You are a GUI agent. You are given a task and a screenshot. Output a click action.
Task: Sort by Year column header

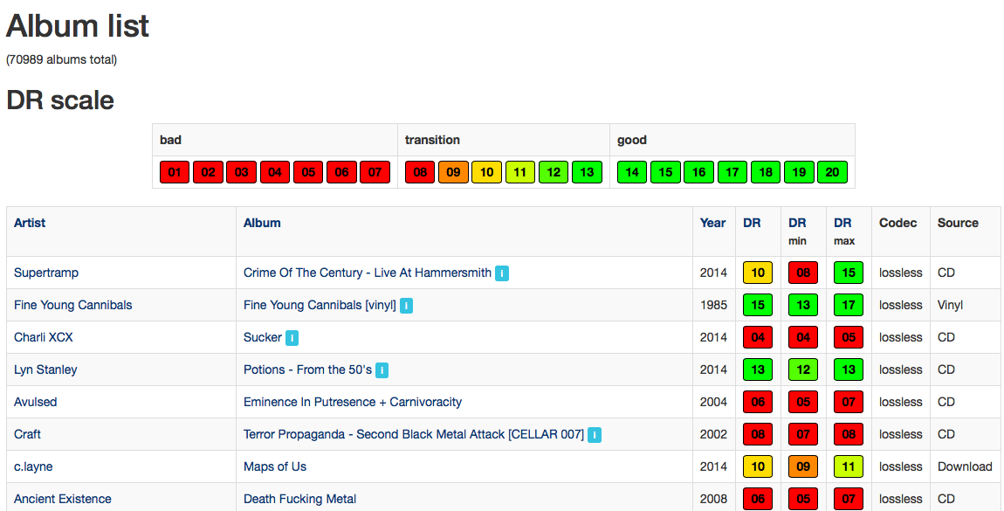click(x=712, y=223)
